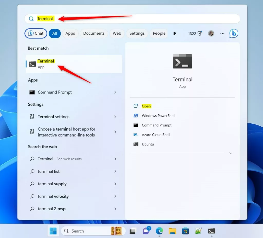Viewport: 263px width, 238px height.
Task: Expand the Terminal settings result arrow
Action: tap(115, 117)
